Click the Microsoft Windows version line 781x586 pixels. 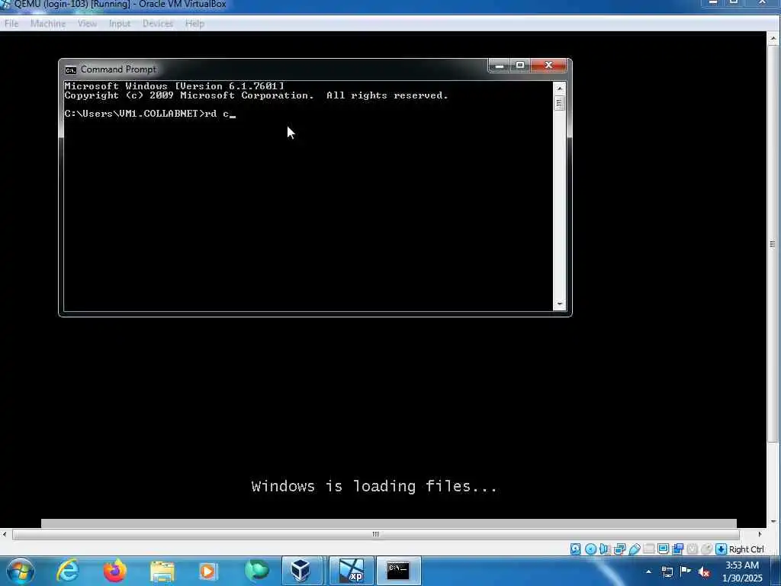tap(174, 85)
